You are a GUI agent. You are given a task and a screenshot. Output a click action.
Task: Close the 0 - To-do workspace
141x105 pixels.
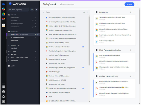[35, 51]
